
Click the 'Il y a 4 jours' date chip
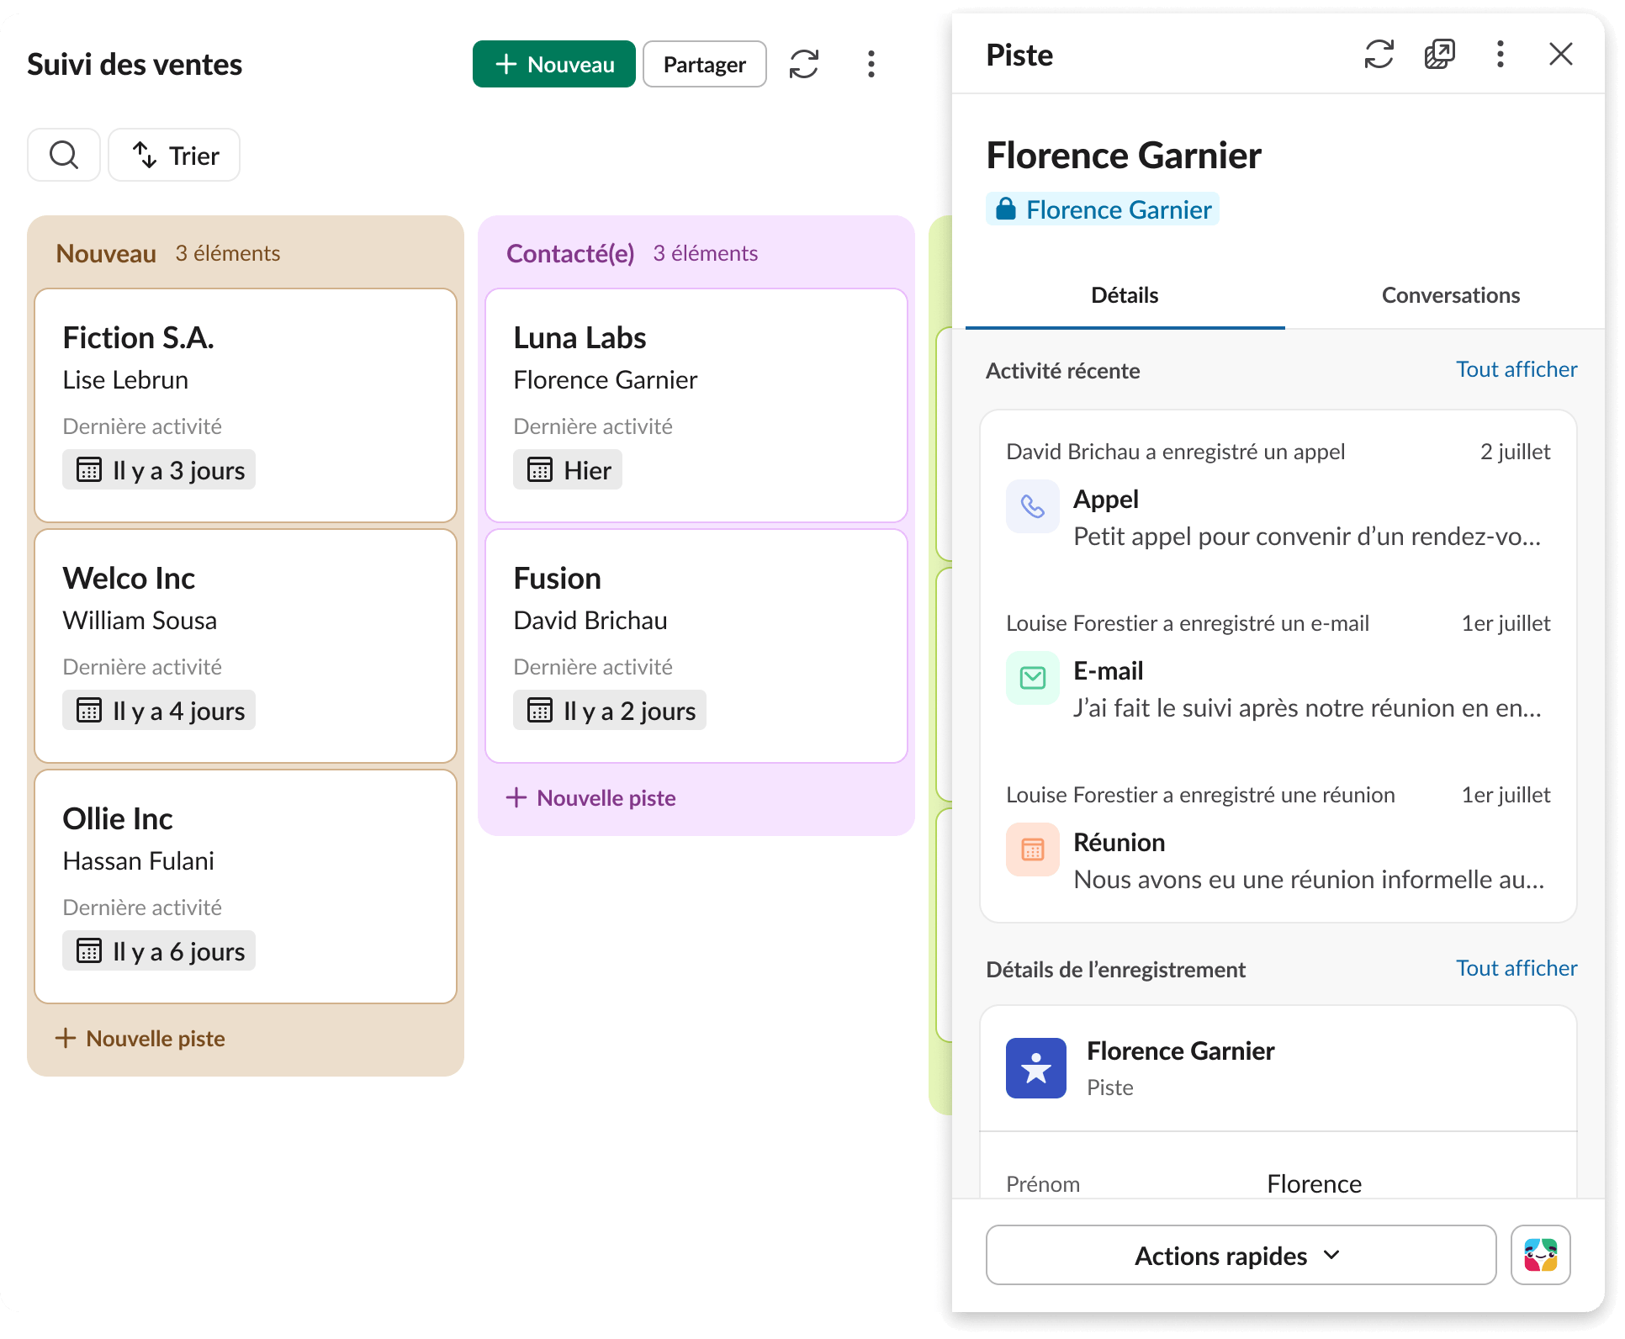(159, 711)
